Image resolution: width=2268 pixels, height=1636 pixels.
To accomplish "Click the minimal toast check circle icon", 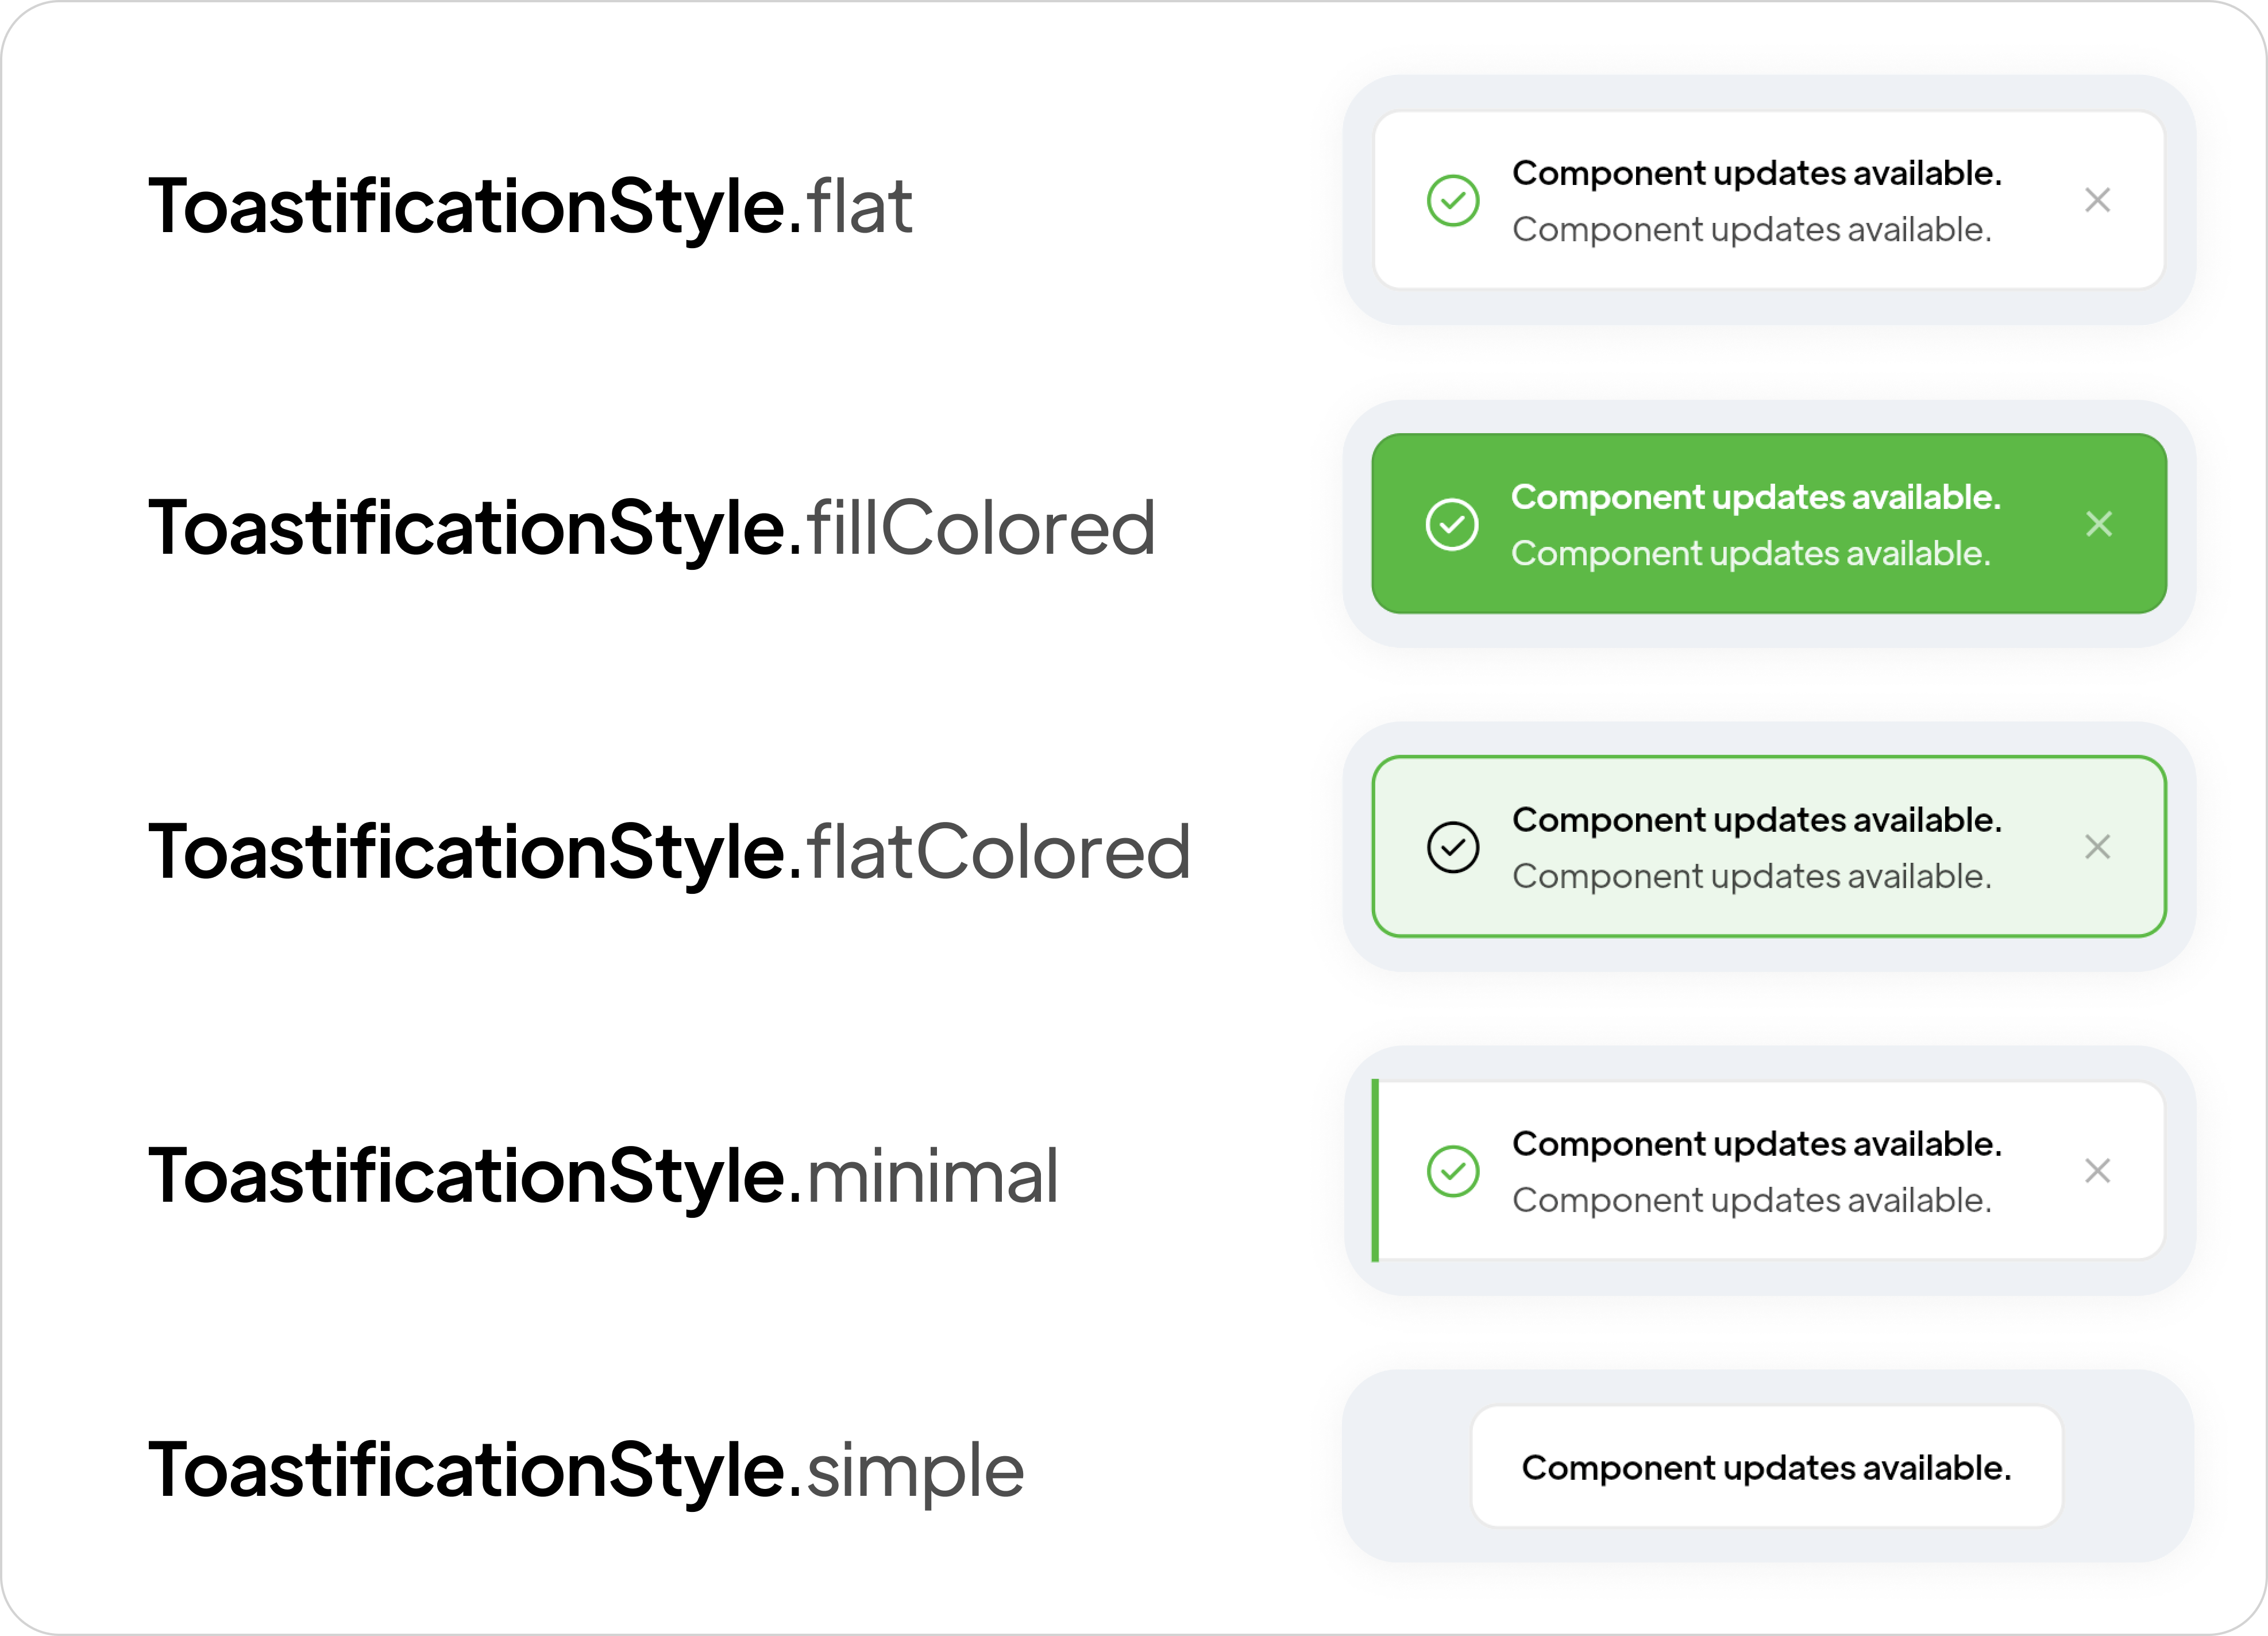I will pos(1452,1171).
